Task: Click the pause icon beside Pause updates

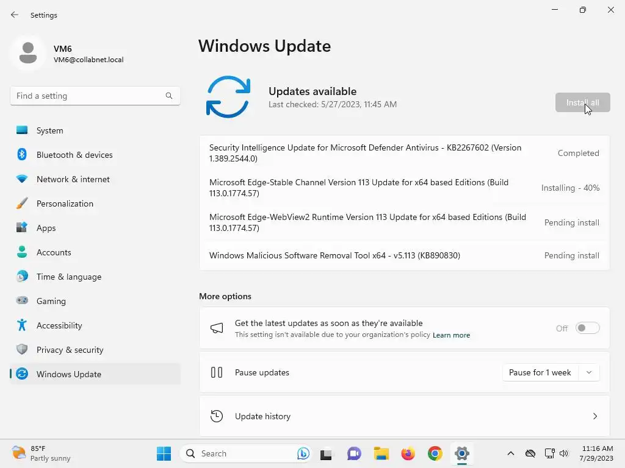Action: tap(217, 372)
